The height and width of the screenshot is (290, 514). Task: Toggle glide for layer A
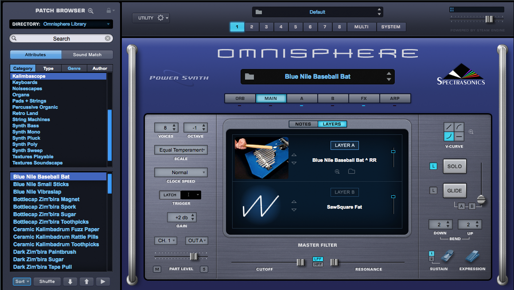pyautogui.click(x=462, y=206)
